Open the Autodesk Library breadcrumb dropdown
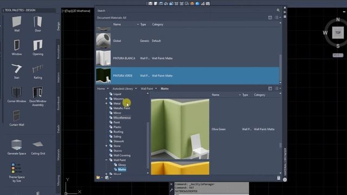The height and width of the screenshot is (195, 347). click(136, 89)
